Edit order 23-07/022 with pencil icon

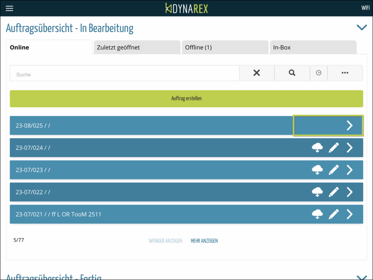(x=334, y=192)
